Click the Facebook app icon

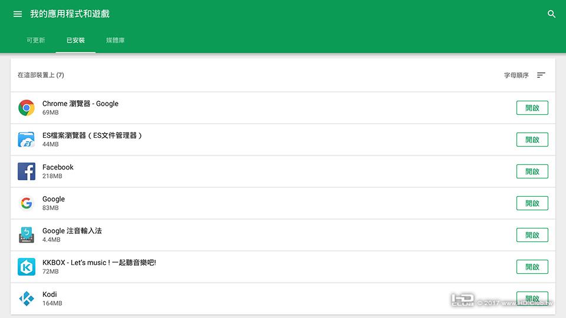point(27,171)
